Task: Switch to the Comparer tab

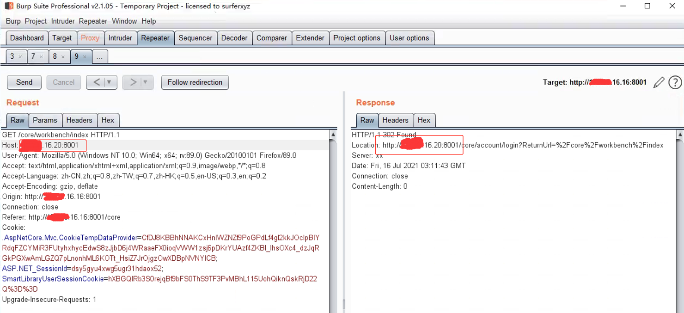Action: [x=272, y=38]
